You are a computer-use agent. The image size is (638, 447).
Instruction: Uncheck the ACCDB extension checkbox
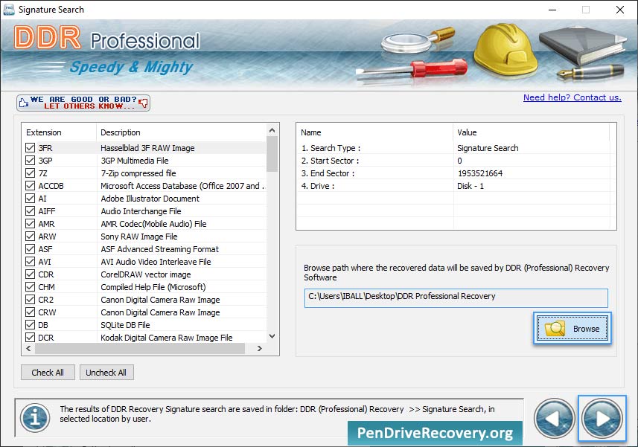[x=30, y=186]
